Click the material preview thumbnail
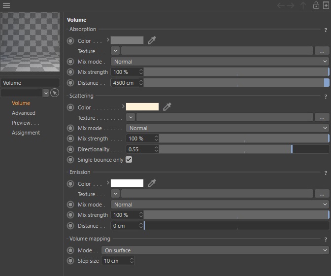The width and height of the screenshot is (331, 276). [x=30, y=42]
